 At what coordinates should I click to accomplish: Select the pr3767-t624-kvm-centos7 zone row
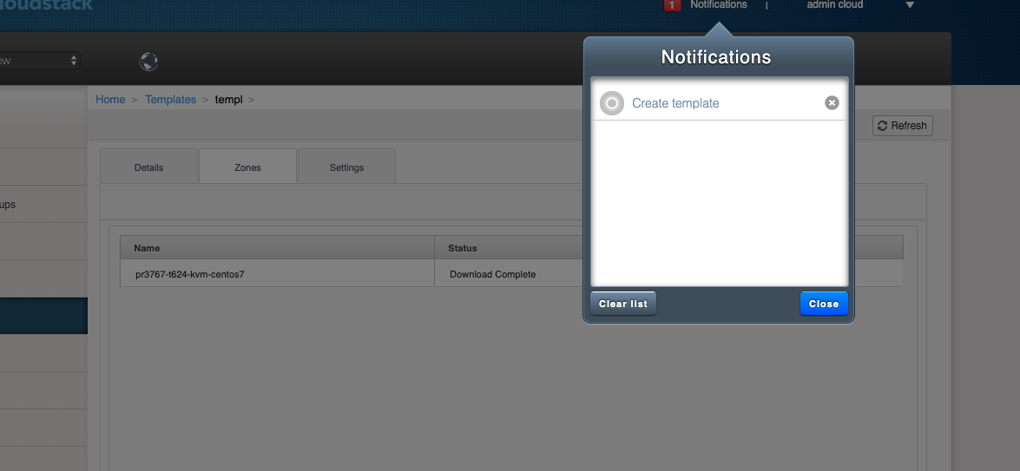511,274
